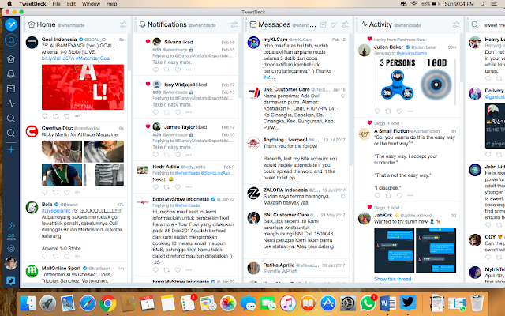Retweet the Goal Indonesia tweet
This screenshot has height=316, width=505.
[56, 116]
